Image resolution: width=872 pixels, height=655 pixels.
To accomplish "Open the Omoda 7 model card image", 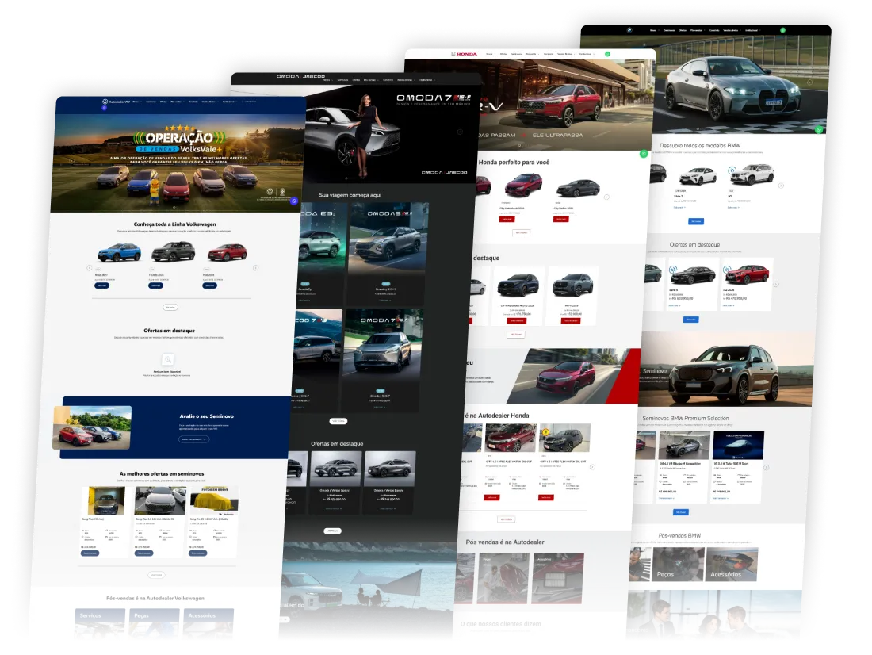I will pos(383,346).
